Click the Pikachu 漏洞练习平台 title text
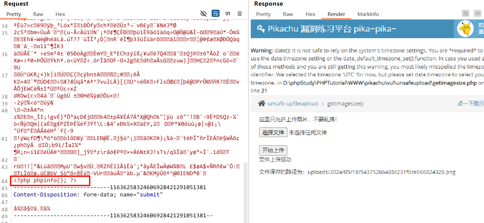The image size is (484, 223). click(332, 29)
